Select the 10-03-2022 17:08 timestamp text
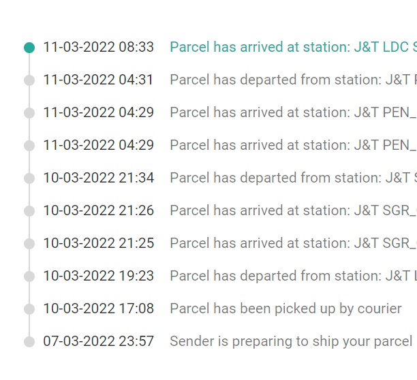 pos(98,308)
